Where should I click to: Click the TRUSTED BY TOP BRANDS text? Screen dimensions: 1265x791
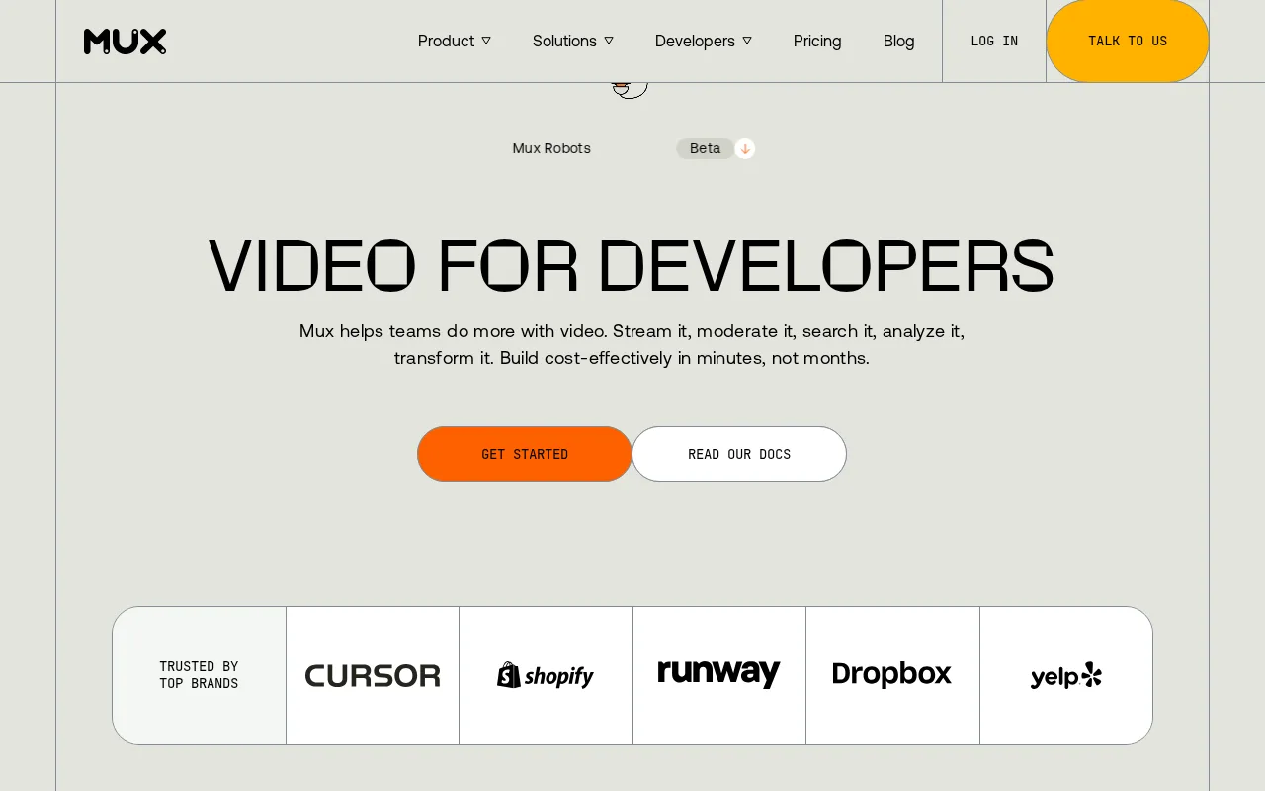click(x=199, y=675)
